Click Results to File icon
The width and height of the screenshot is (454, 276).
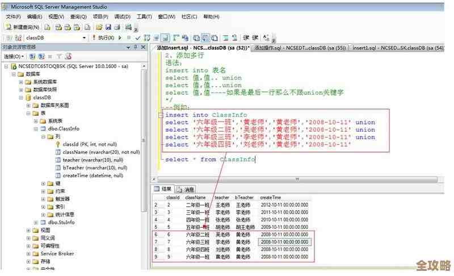click(215, 37)
